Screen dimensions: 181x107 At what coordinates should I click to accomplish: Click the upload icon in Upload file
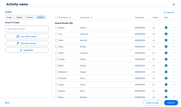coord(21,50)
